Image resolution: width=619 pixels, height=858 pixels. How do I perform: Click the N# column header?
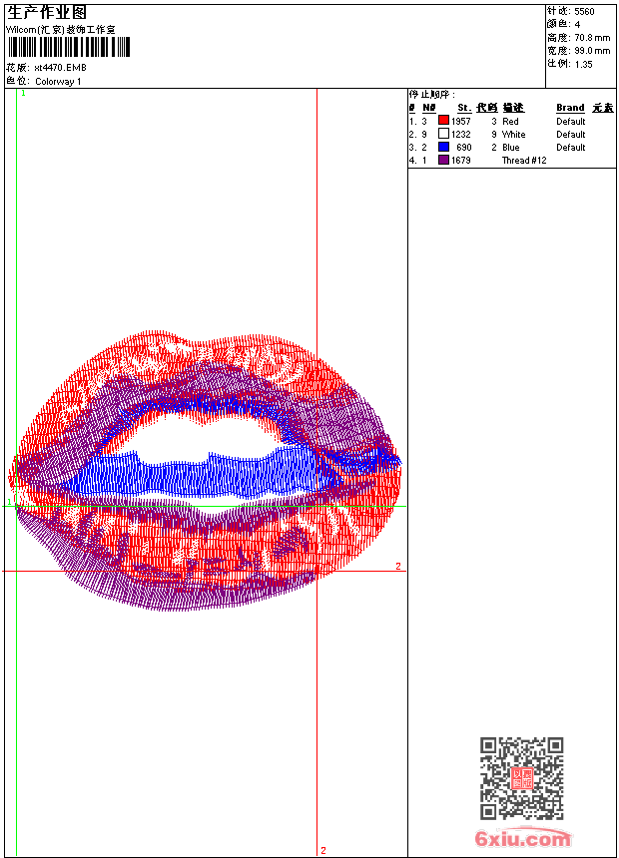coord(429,108)
